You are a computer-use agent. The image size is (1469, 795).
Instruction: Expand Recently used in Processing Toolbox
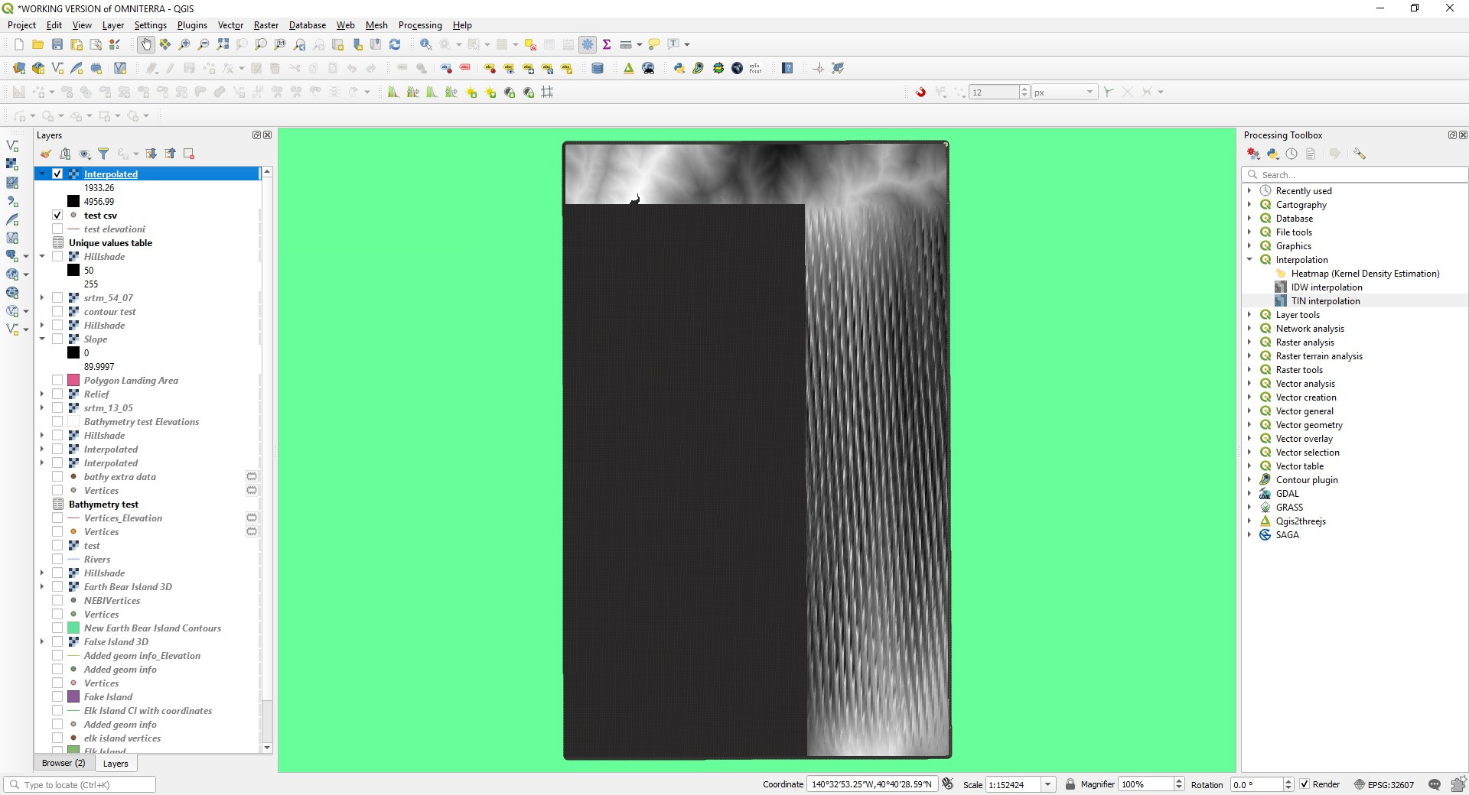pyautogui.click(x=1249, y=190)
